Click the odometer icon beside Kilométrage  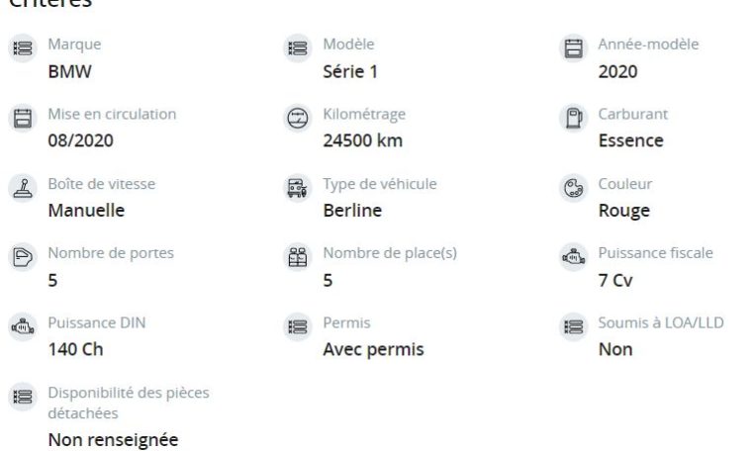(x=296, y=118)
